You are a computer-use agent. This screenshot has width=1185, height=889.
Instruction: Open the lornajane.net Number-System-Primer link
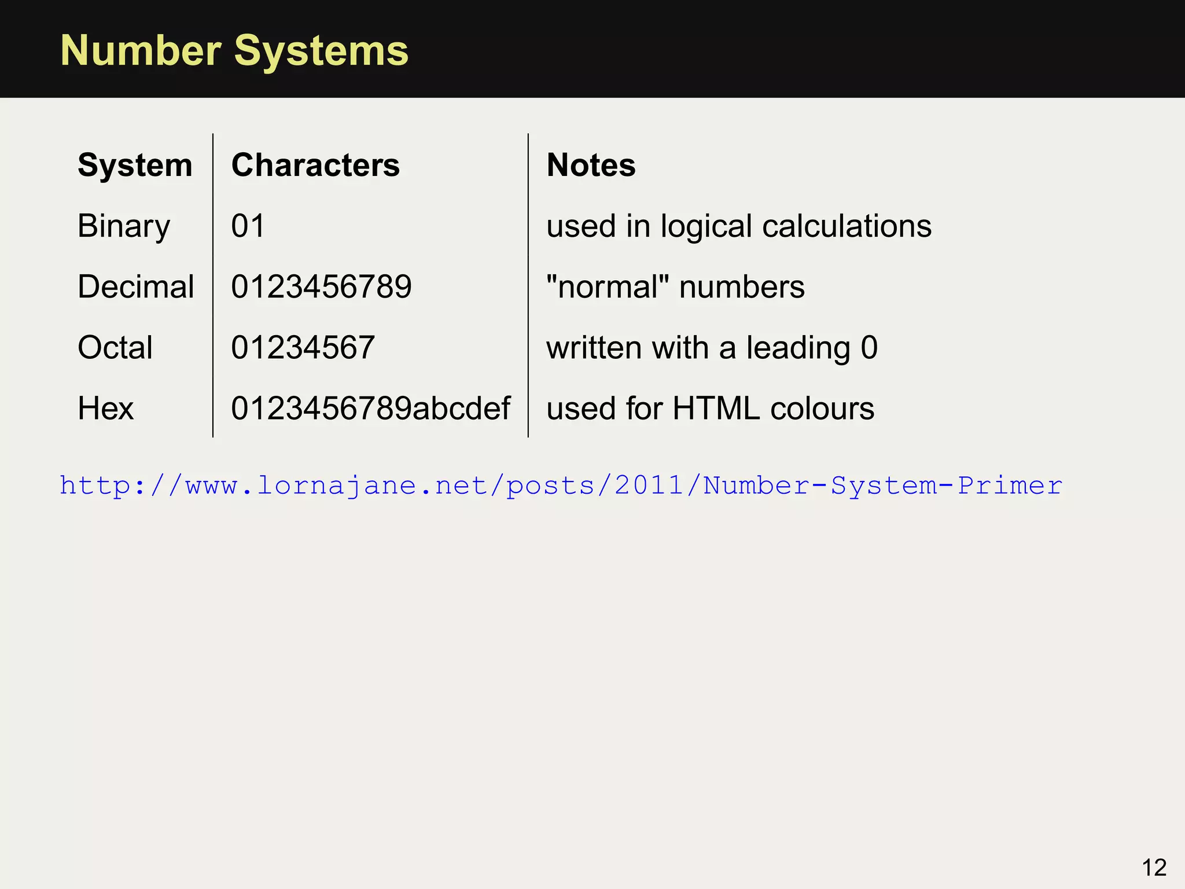point(560,486)
